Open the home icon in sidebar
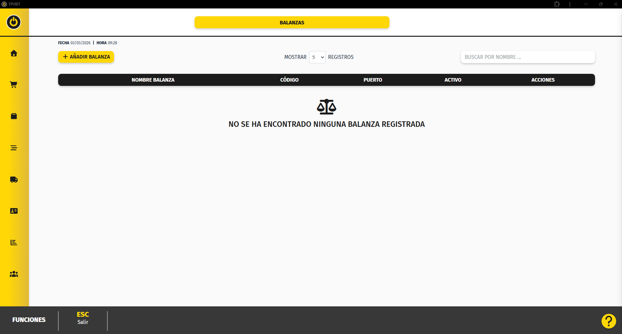 coord(14,53)
